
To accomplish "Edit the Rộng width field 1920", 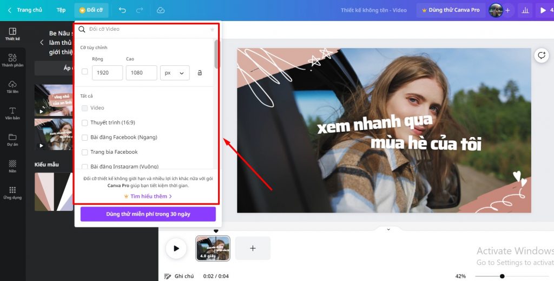I will [108, 73].
